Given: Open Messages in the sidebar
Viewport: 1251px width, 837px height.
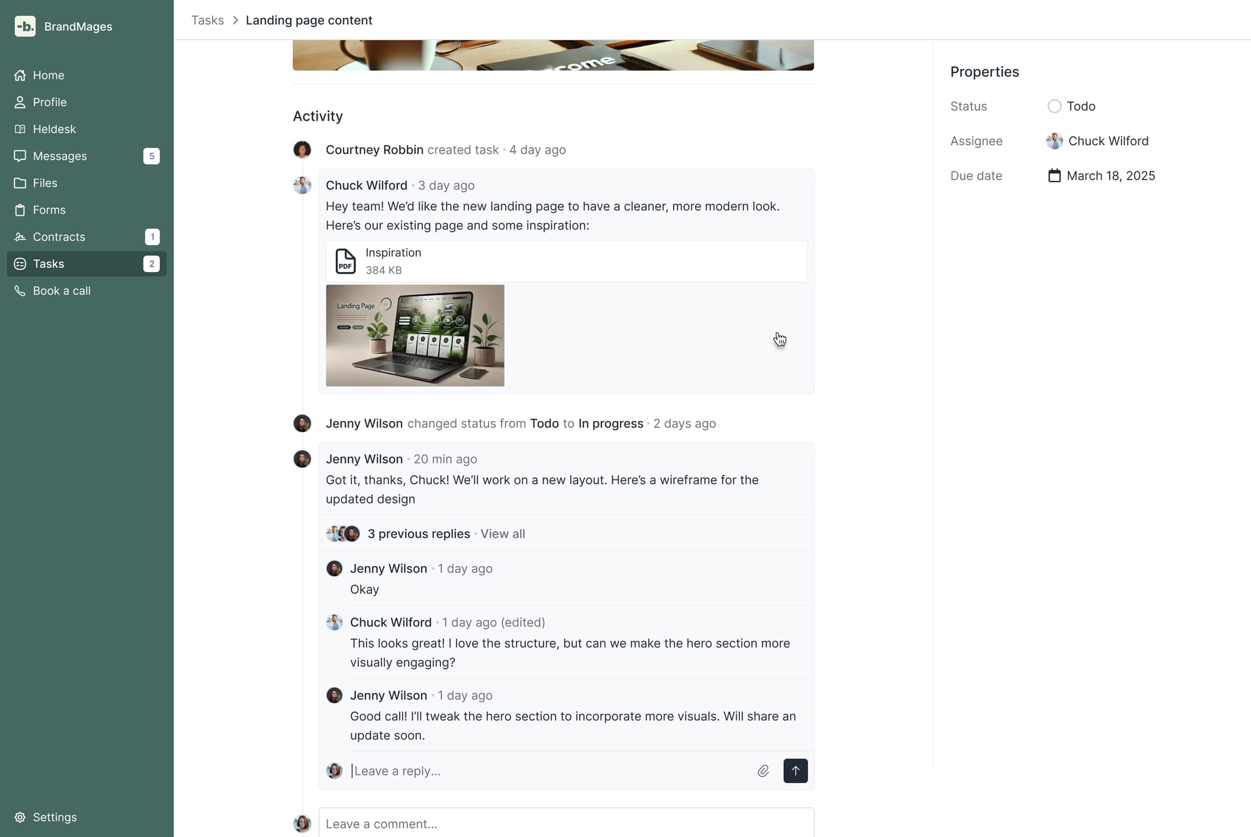Looking at the screenshot, I should click(x=60, y=156).
